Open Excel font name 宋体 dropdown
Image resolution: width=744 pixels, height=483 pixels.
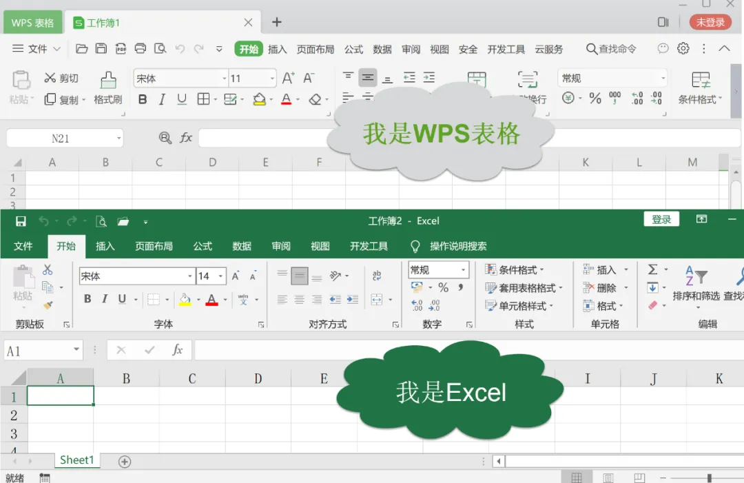pos(190,276)
